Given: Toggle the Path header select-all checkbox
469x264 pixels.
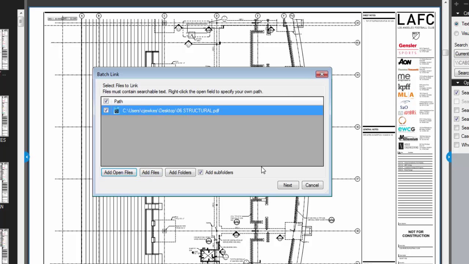Looking at the screenshot, I should (106, 101).
